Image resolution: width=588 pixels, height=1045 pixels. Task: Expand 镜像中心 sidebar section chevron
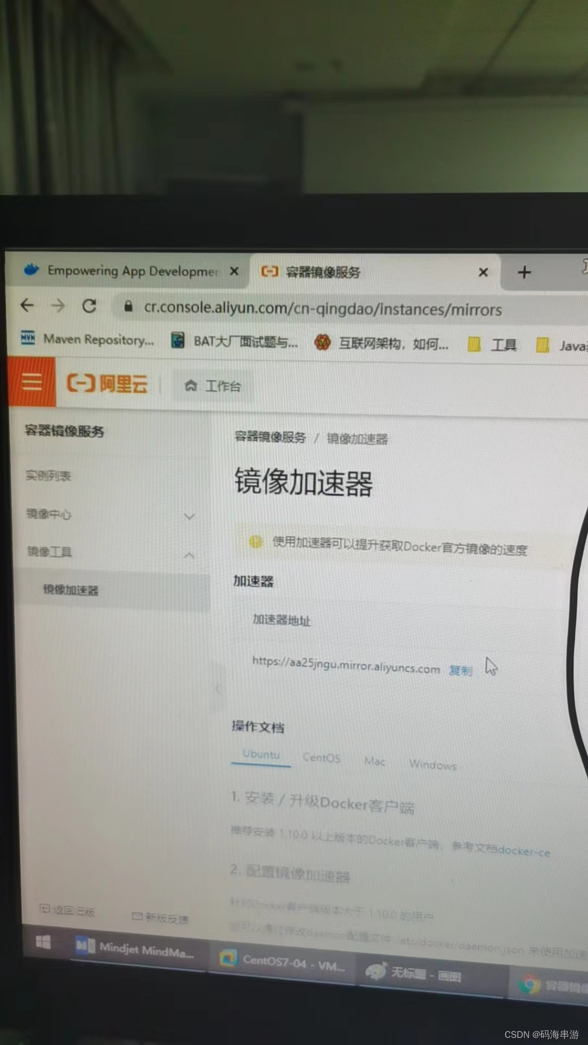click(189, 515)
